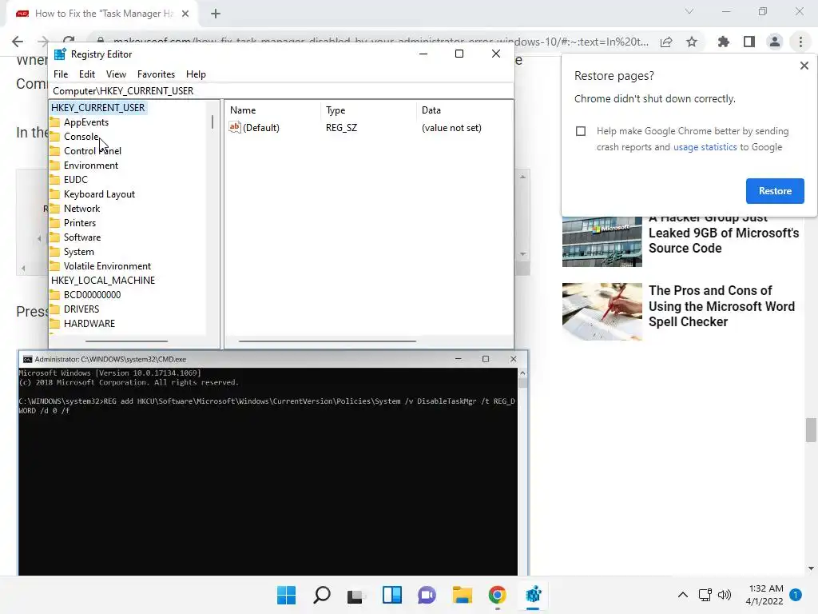Click the BCD00000000 folder icon
This screenshot has height=614, width=818.
(55, 294)
